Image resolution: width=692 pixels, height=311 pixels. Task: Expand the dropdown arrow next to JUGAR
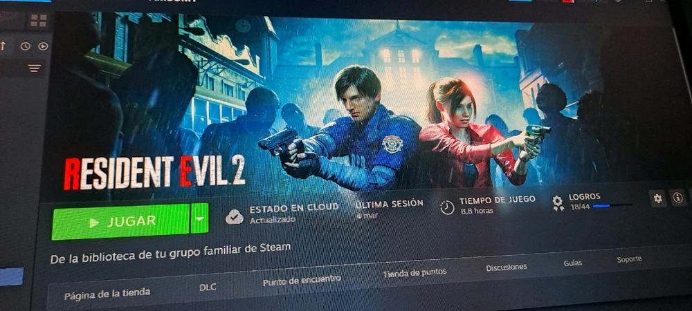pos(199,218)
